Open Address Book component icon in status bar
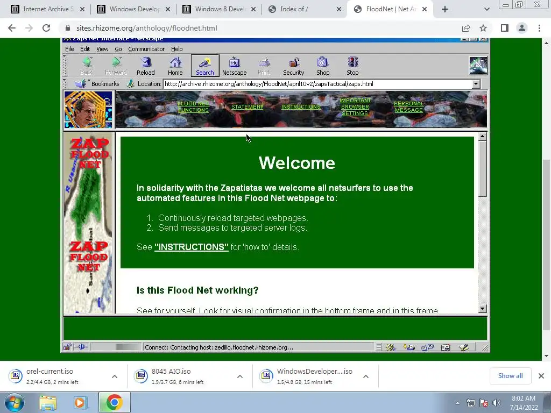 446,347
